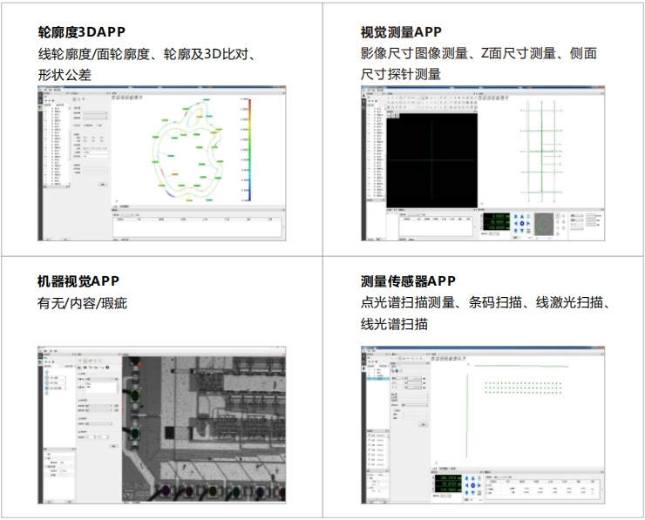Viewport: 645px width, 520px height.
Task: Open the first dropdown in 机器视觉APP settings panel
Action: (99, 379)
